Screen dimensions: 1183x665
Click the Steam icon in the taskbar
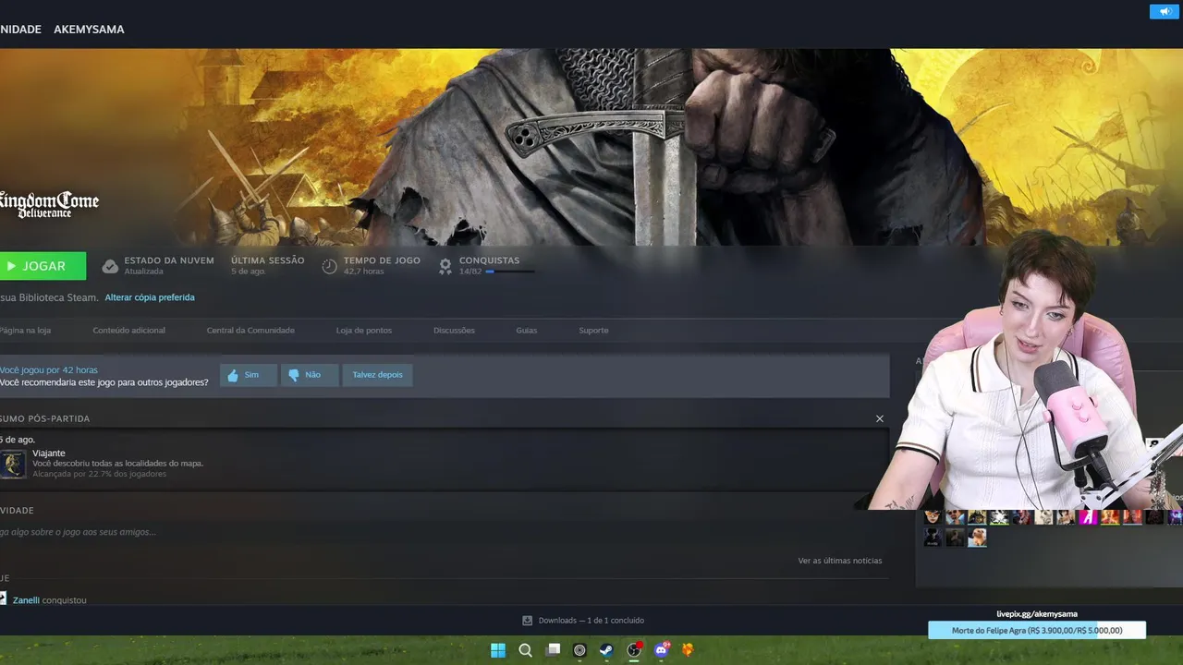(606, 650)
